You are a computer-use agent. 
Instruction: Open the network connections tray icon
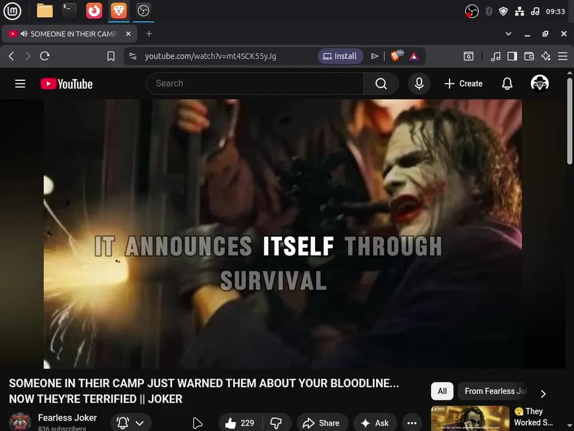click(x=520, y=11)
